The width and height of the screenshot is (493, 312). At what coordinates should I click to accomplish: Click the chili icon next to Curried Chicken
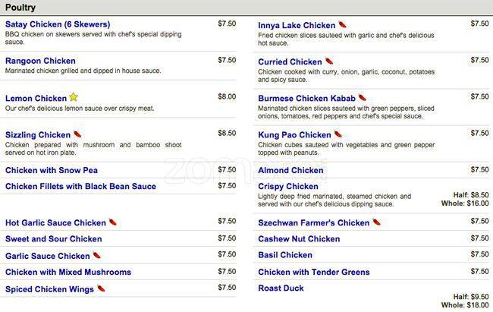pyautogui.click(x=329, y=61)
